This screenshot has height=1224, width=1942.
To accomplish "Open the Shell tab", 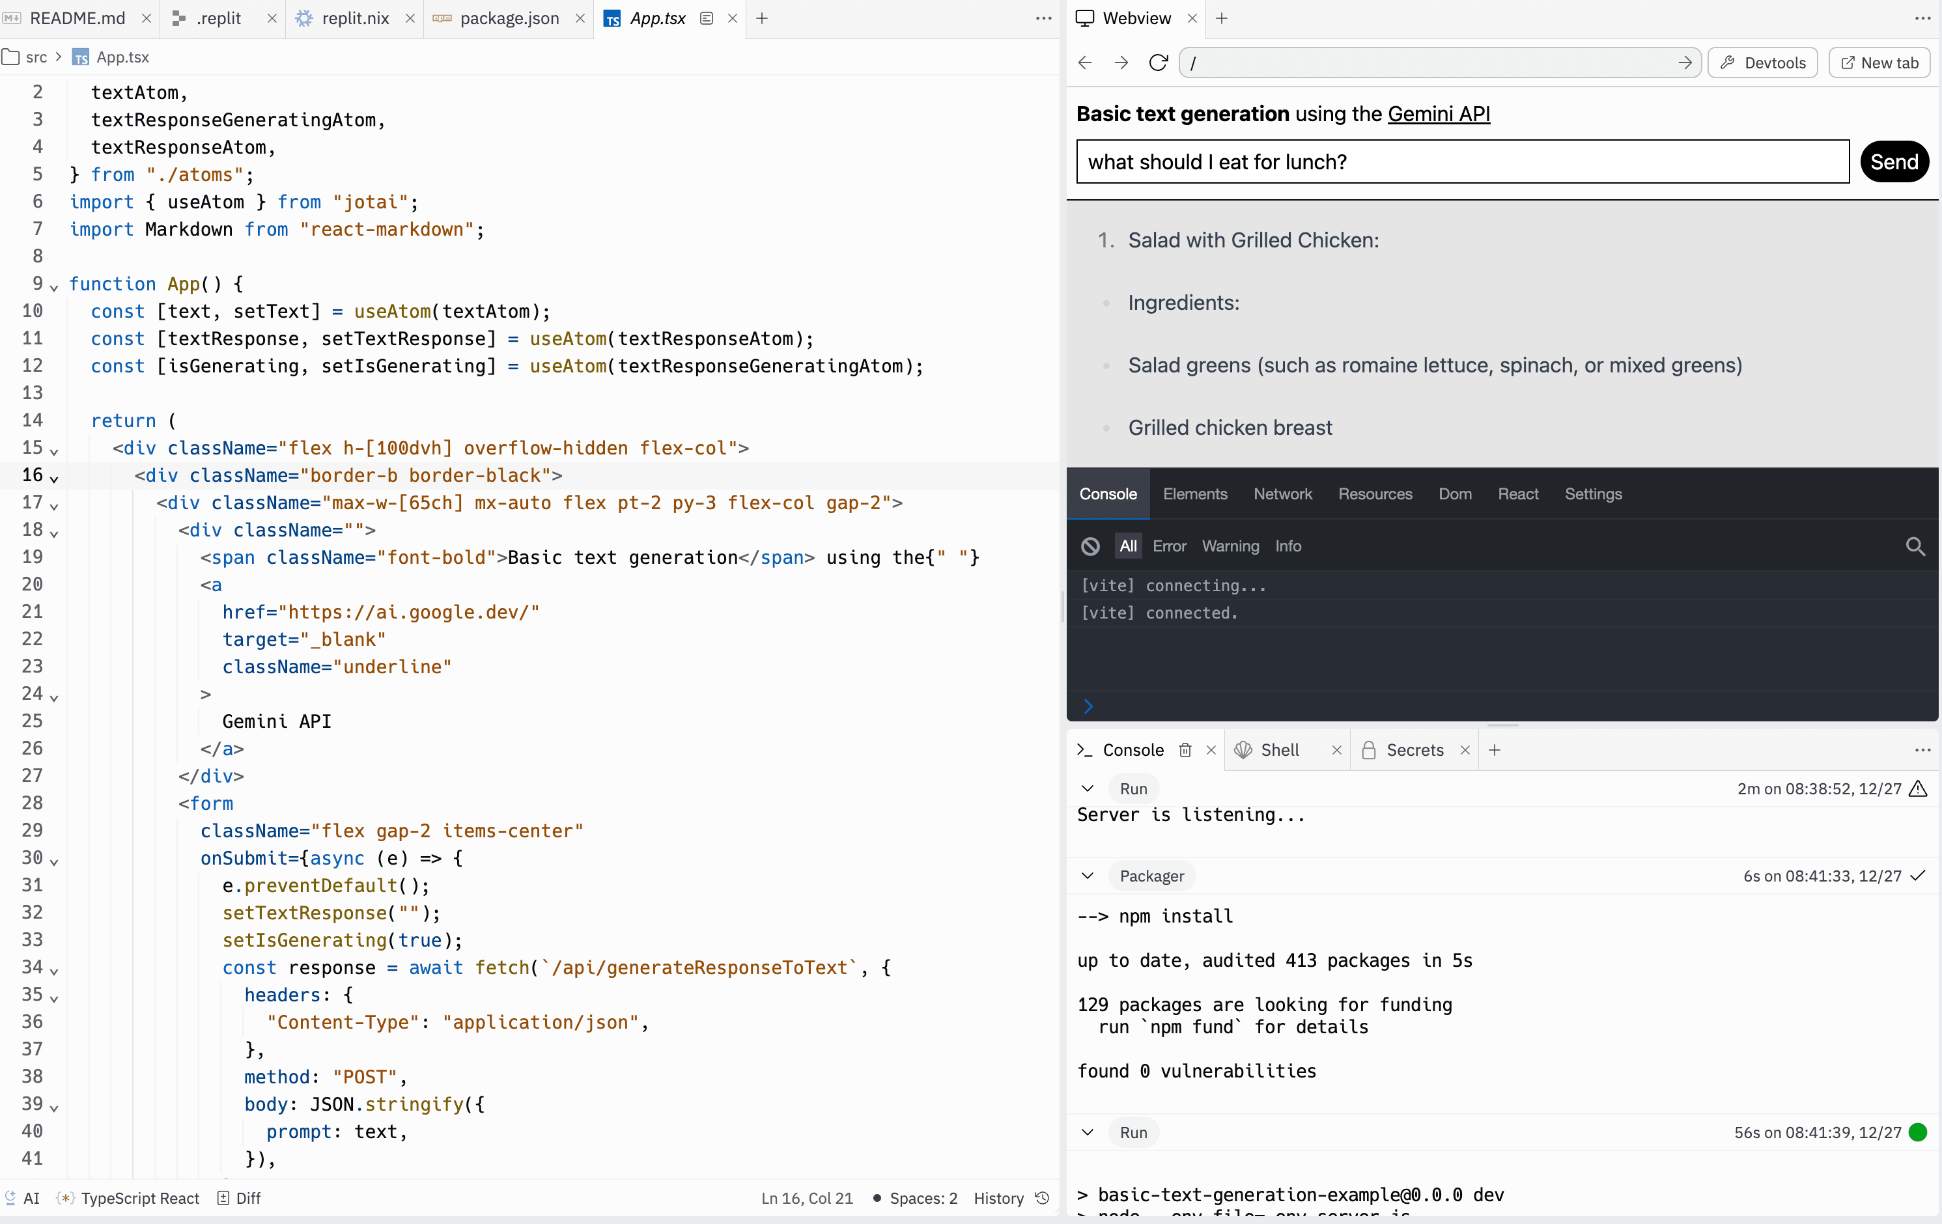I will 1279,750.
